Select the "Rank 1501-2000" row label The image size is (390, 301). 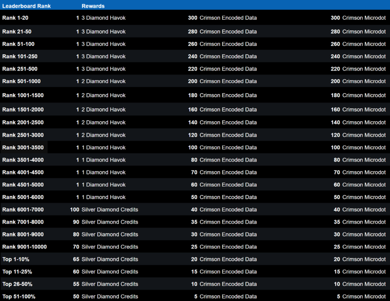[x=23, y=110]
